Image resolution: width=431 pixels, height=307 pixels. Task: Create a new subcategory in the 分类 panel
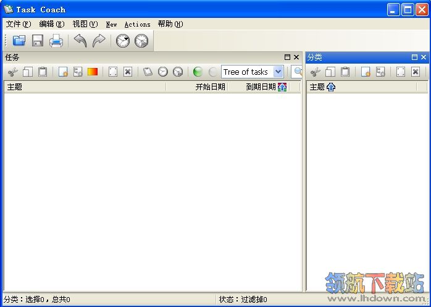(x=380, y=72)
